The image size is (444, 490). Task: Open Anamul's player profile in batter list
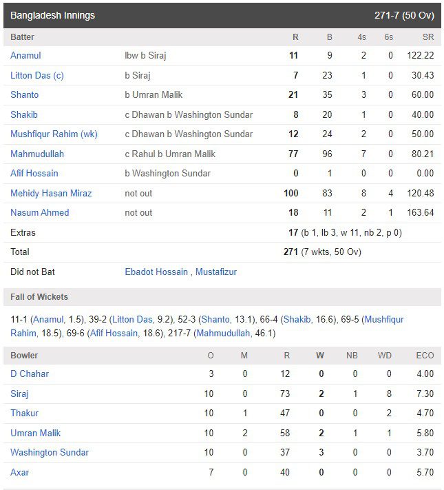pyautogui.click(x=25, y=56)
